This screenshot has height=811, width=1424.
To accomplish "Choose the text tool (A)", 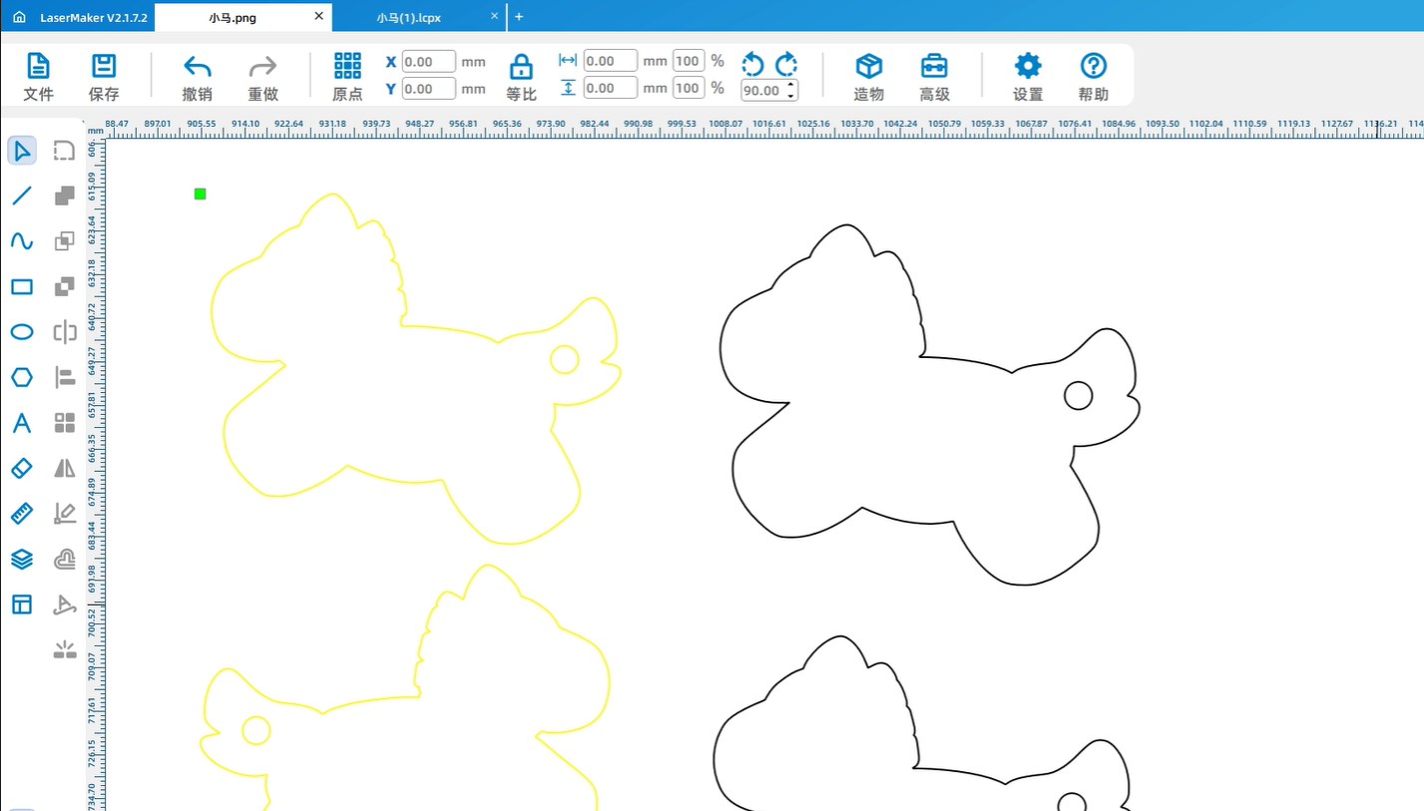I will point(22,423).
